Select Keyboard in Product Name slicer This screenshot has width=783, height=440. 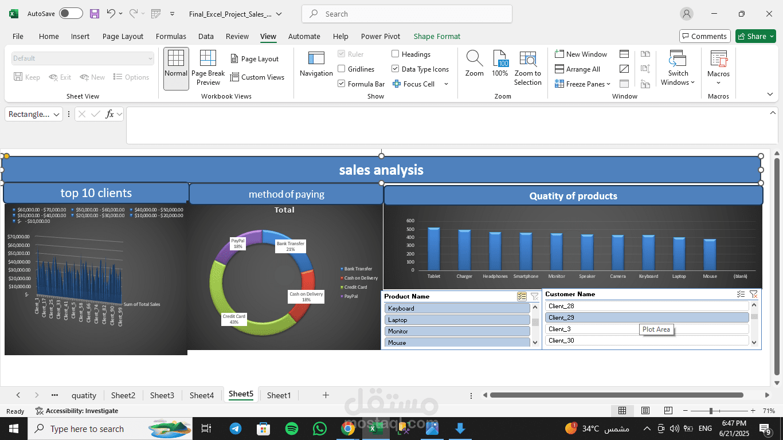457,308
